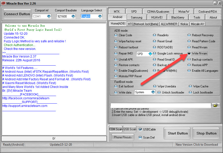
Task: Open the Phone Pinouts button
Action: tap(123, 137)
